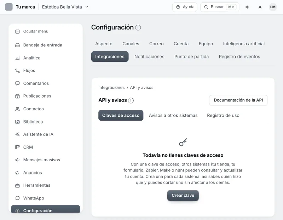
Task: Open the Buscar search box
Action: pyautogui.click(x=220, y=7)
